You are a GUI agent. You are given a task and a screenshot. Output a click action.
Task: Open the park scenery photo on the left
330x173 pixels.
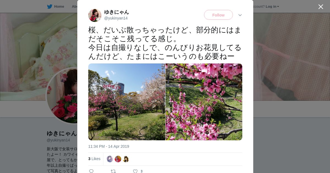click(127, 102)
